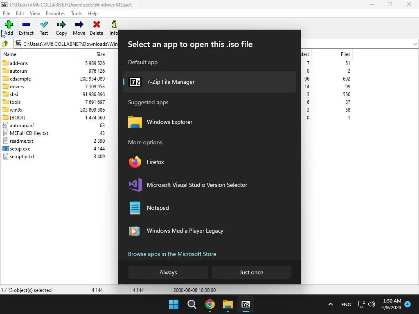Choose Visual Studio Version Selector icon

pyautogui.click(x=135, y=185)
